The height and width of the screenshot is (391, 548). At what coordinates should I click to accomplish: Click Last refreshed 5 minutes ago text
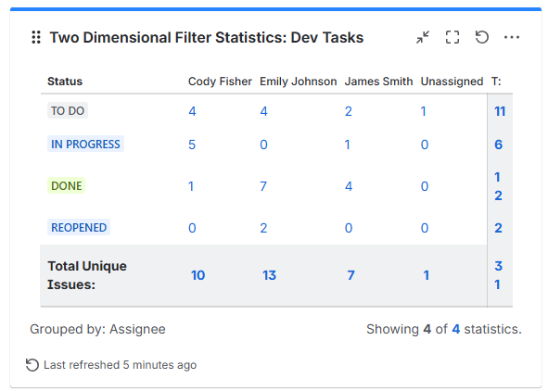(120, 365)
